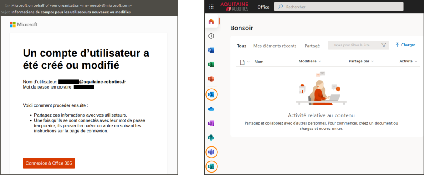Screen dimensions: 424x175
Task: Click the Office header label
Action: click(x=263, y=7)
